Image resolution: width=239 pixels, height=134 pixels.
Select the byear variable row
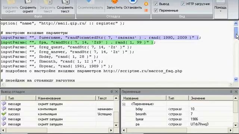[x=177, y=119]
